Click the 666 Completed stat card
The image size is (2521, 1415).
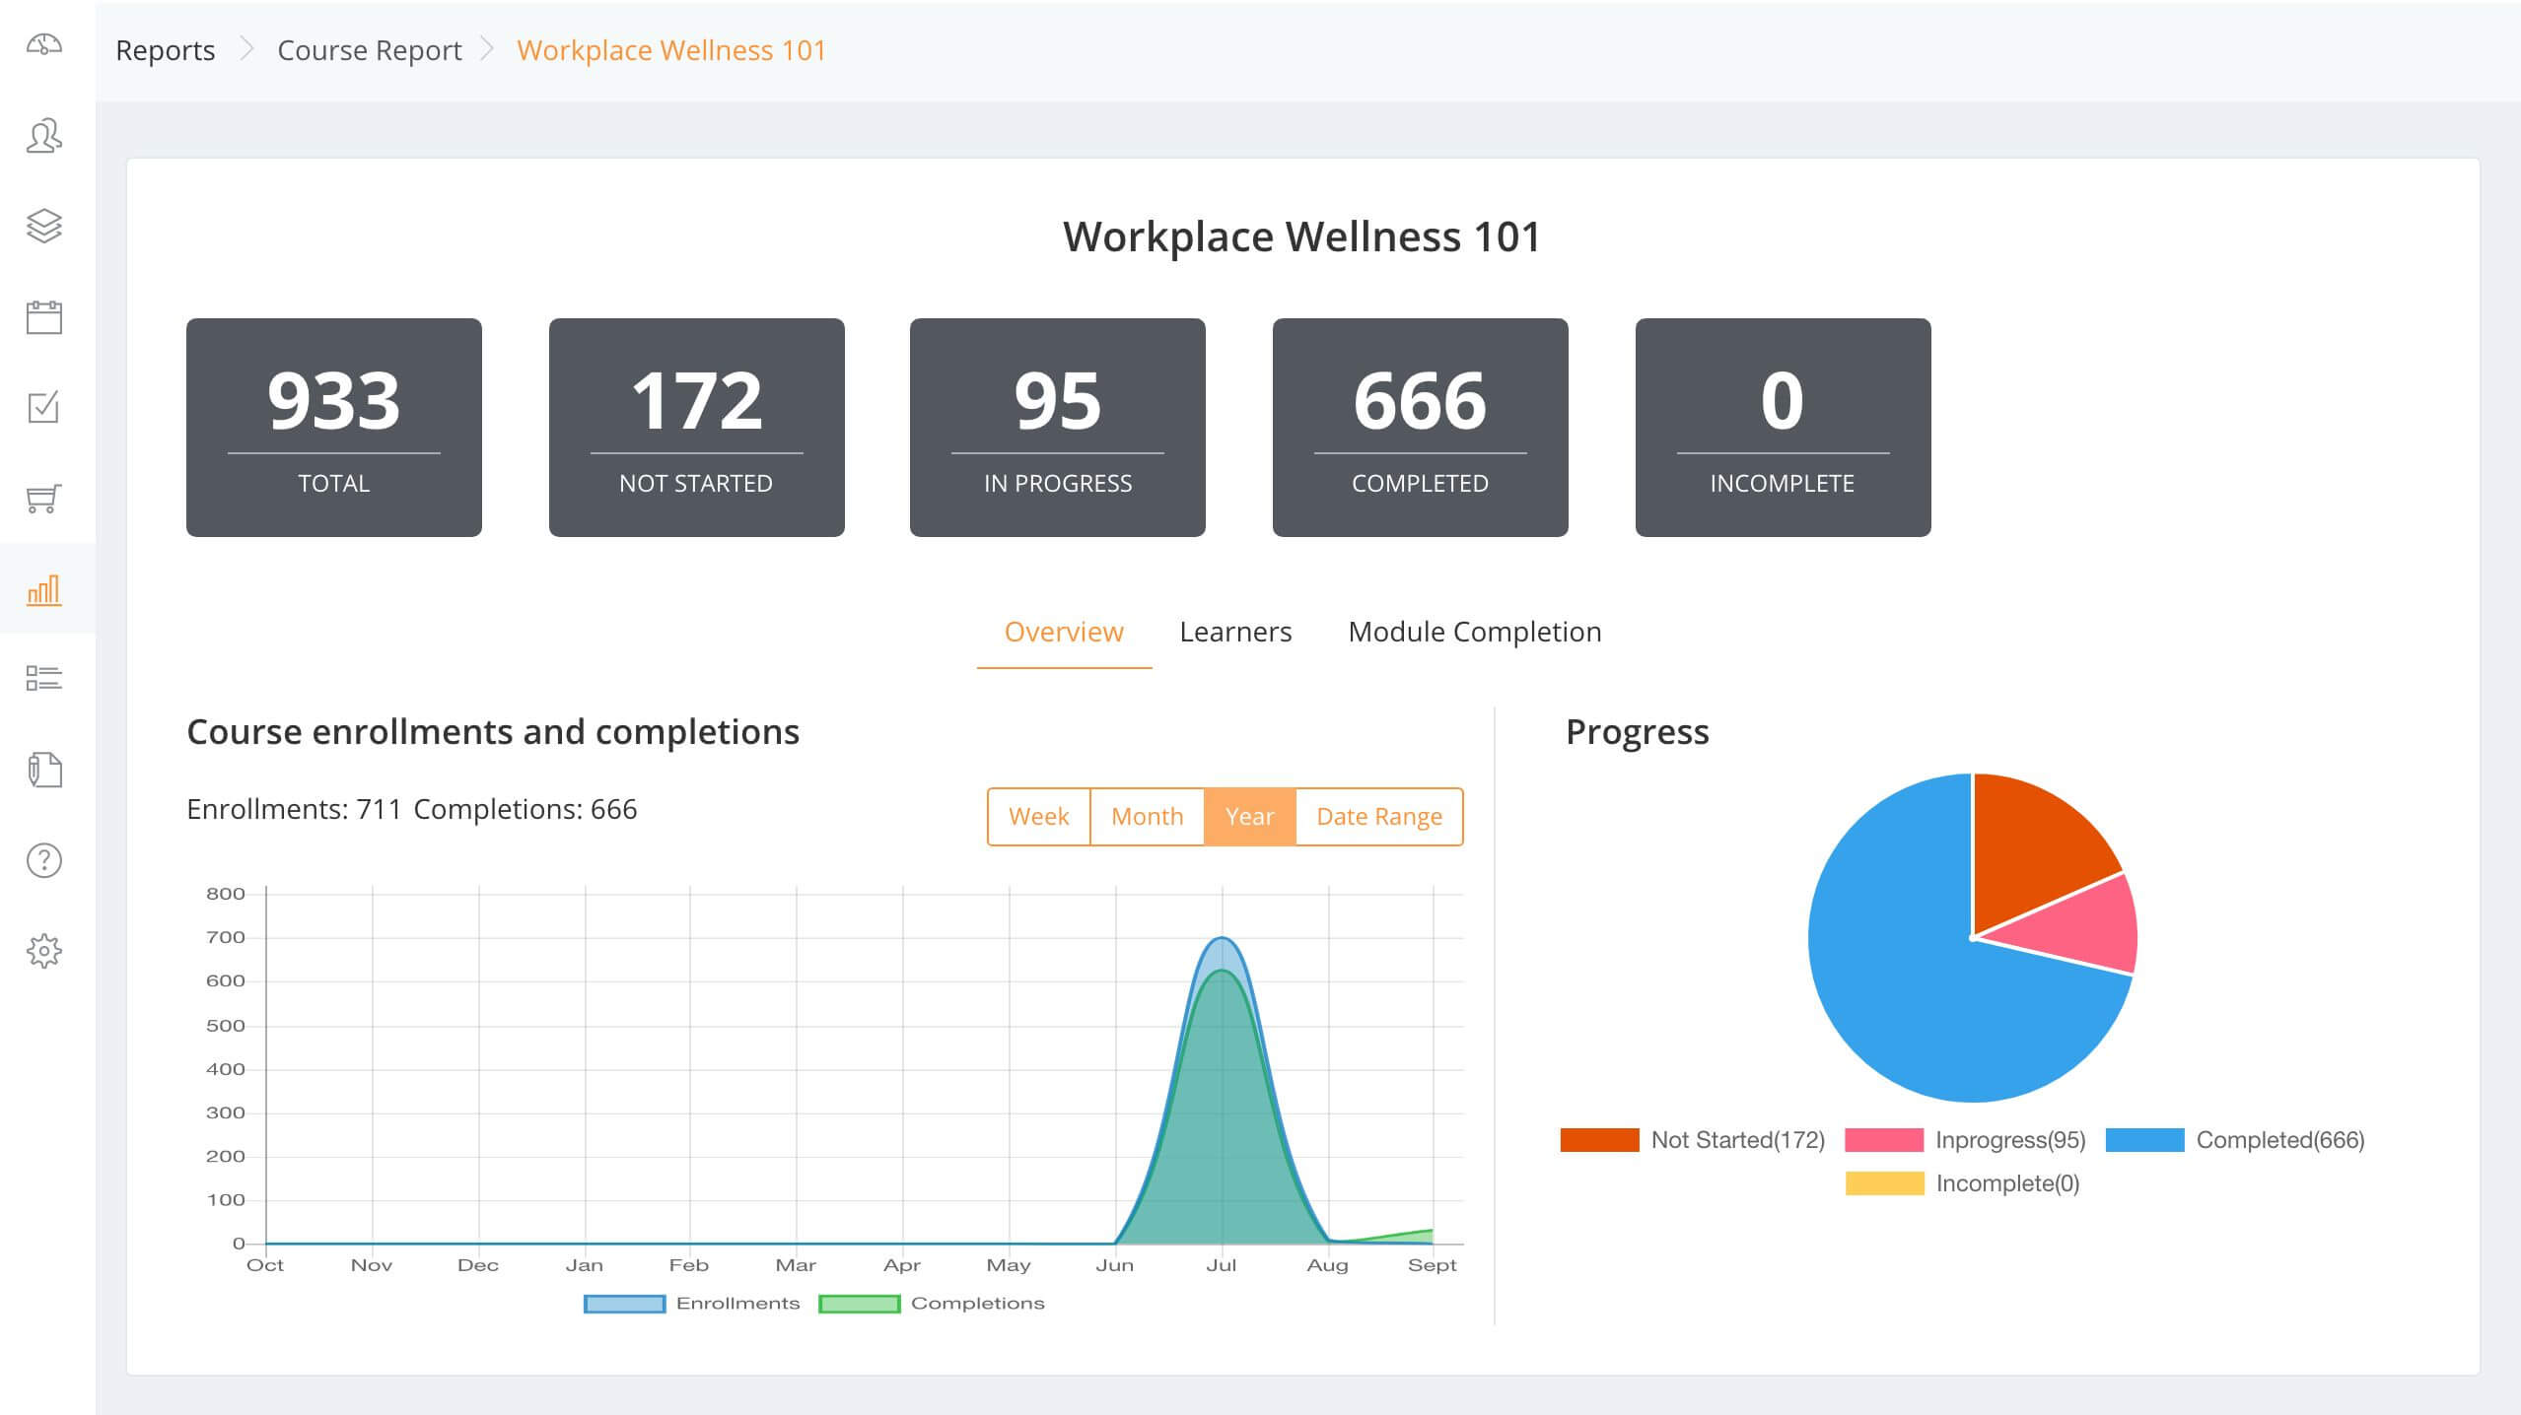tap(1421, 428)
